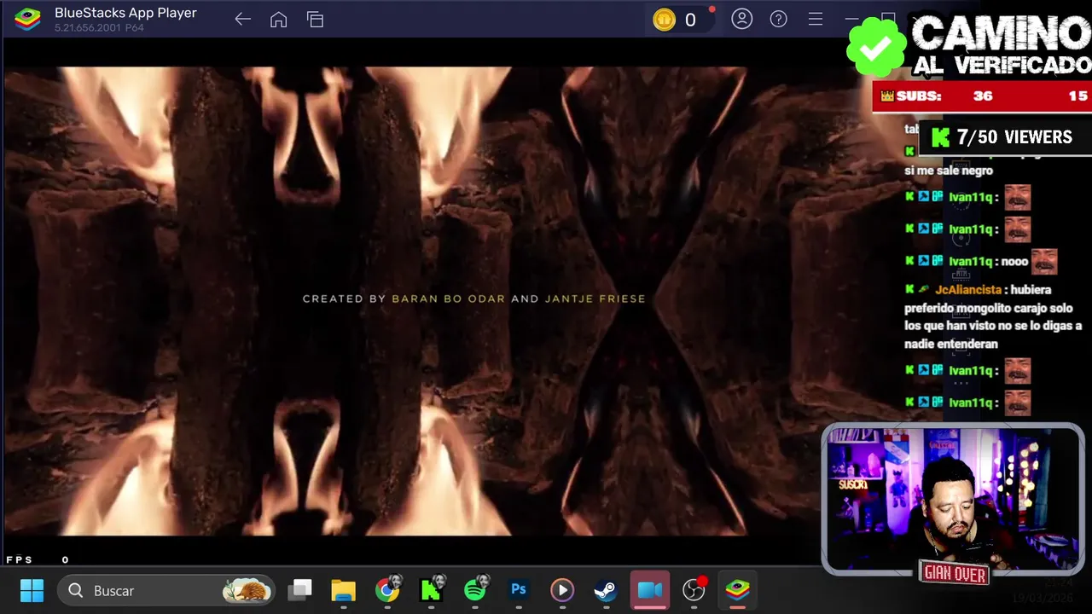Open the highlighted video camera taskbar app
Viewport: 1092px width, 614px height.
point(650,590)
